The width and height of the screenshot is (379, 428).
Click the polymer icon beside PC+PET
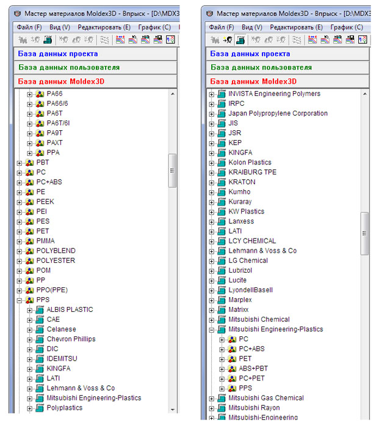[232, 378]
